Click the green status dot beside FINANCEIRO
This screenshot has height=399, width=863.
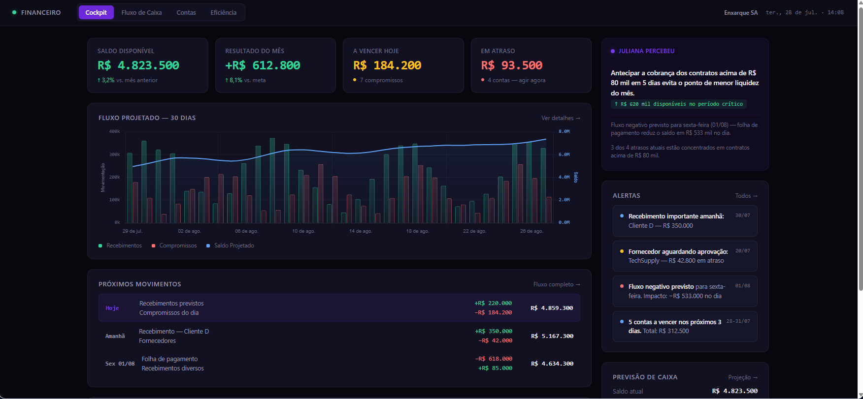click(x=14, y=12)
